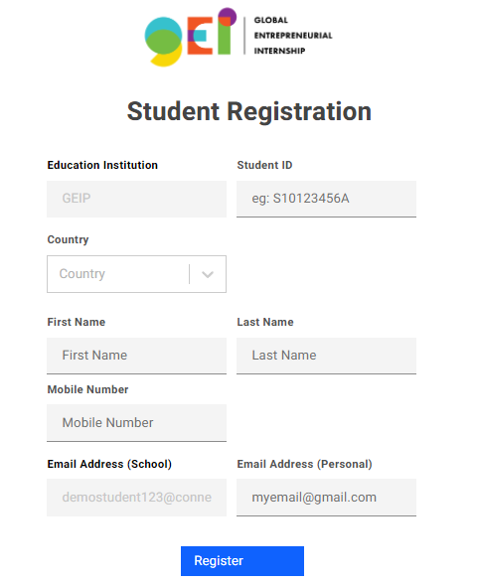Click the colorful GEI logo graphic
Viewport: 477px width, 583px height.
pos(191,37)
